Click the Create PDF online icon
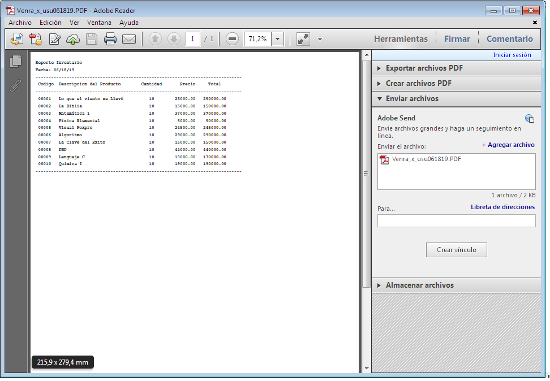 (x=36, y=39)
